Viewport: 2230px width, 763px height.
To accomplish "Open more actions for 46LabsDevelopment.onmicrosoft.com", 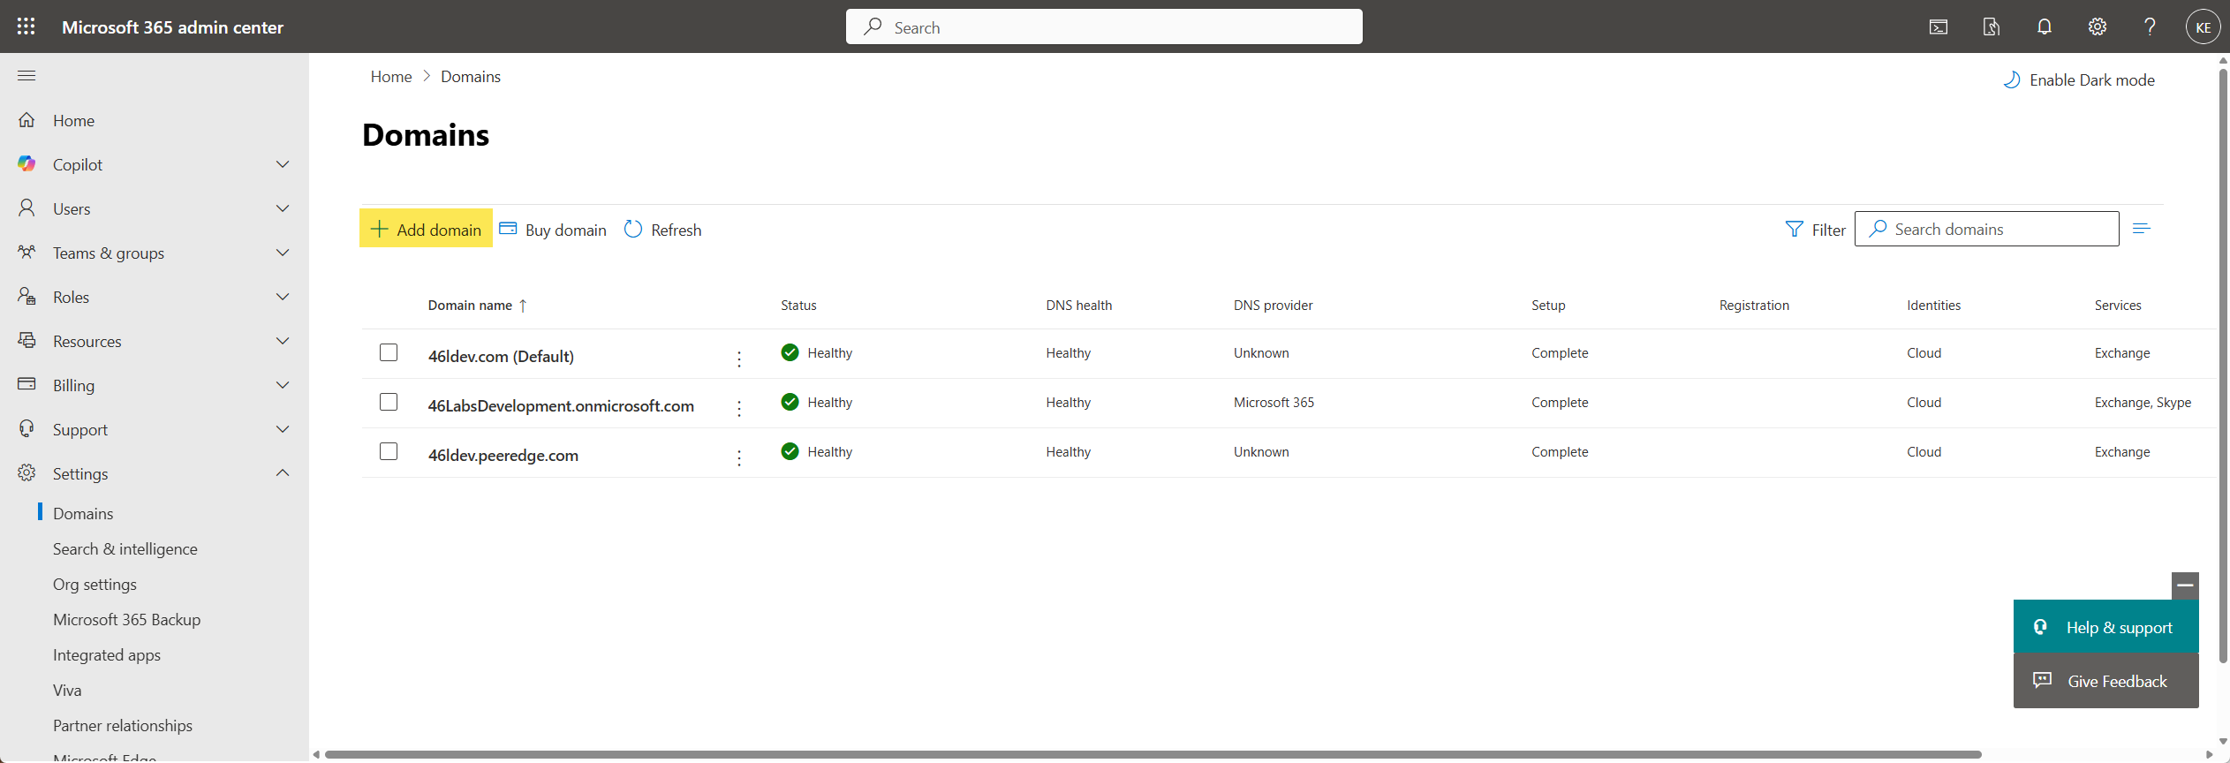I will [x=739, y=408].
